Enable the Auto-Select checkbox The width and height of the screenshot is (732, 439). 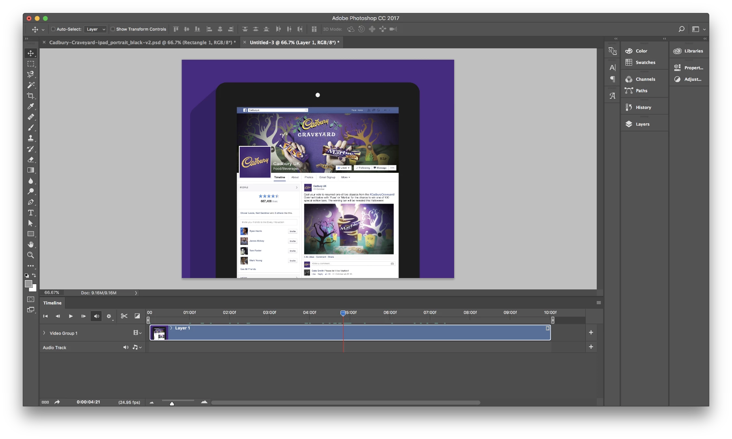[53, 29]
